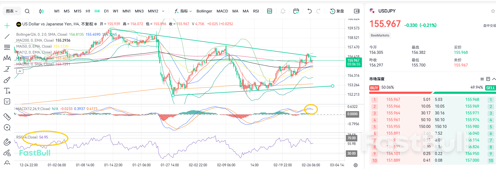
Task: Select the MA(50, 0, EMA, Close) legend
Action: (x=34, y=46)
